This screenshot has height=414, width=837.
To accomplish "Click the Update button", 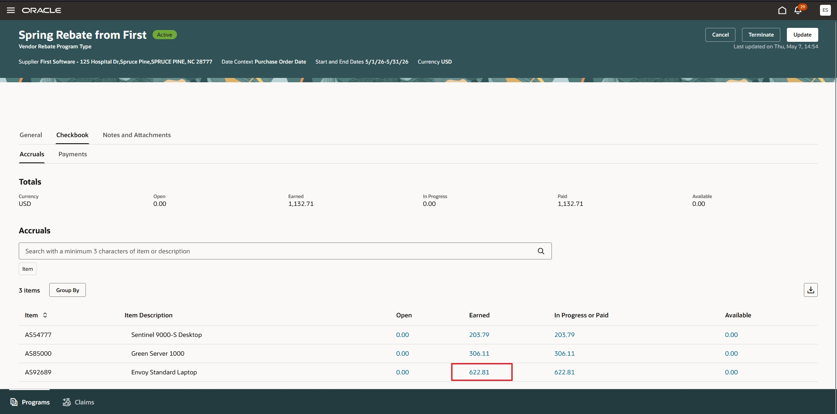I will click(x=803, y=35).
